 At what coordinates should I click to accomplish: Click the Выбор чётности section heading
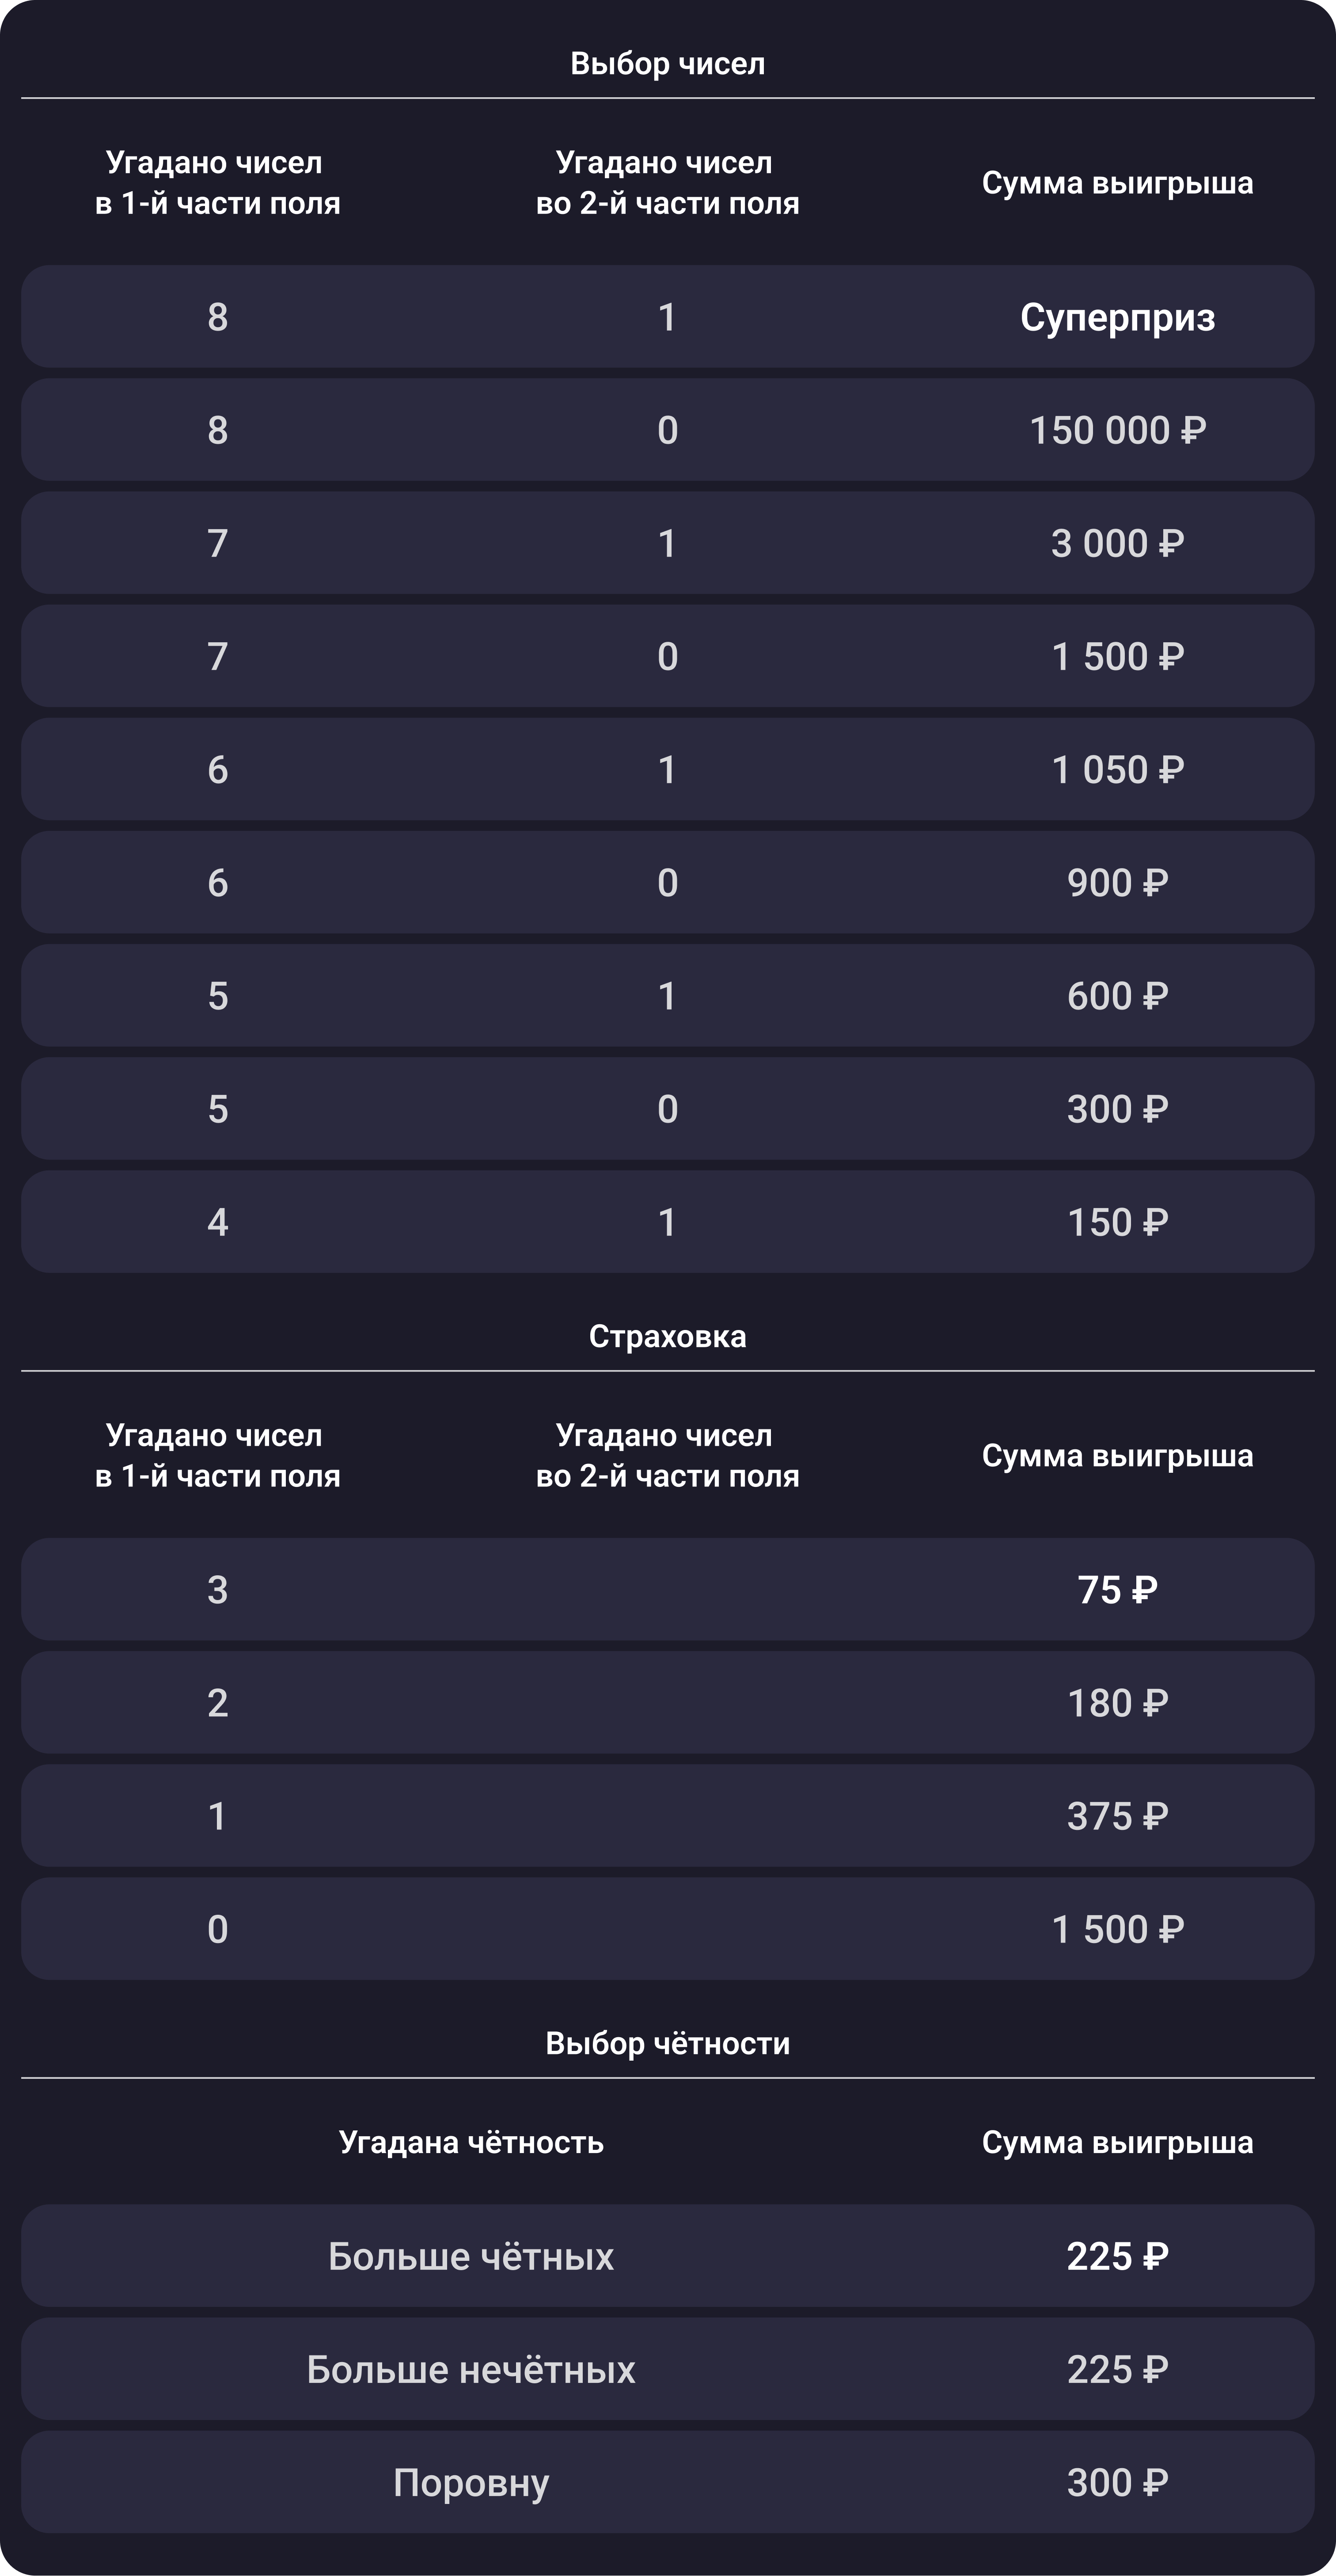(x=668, y=2043)
